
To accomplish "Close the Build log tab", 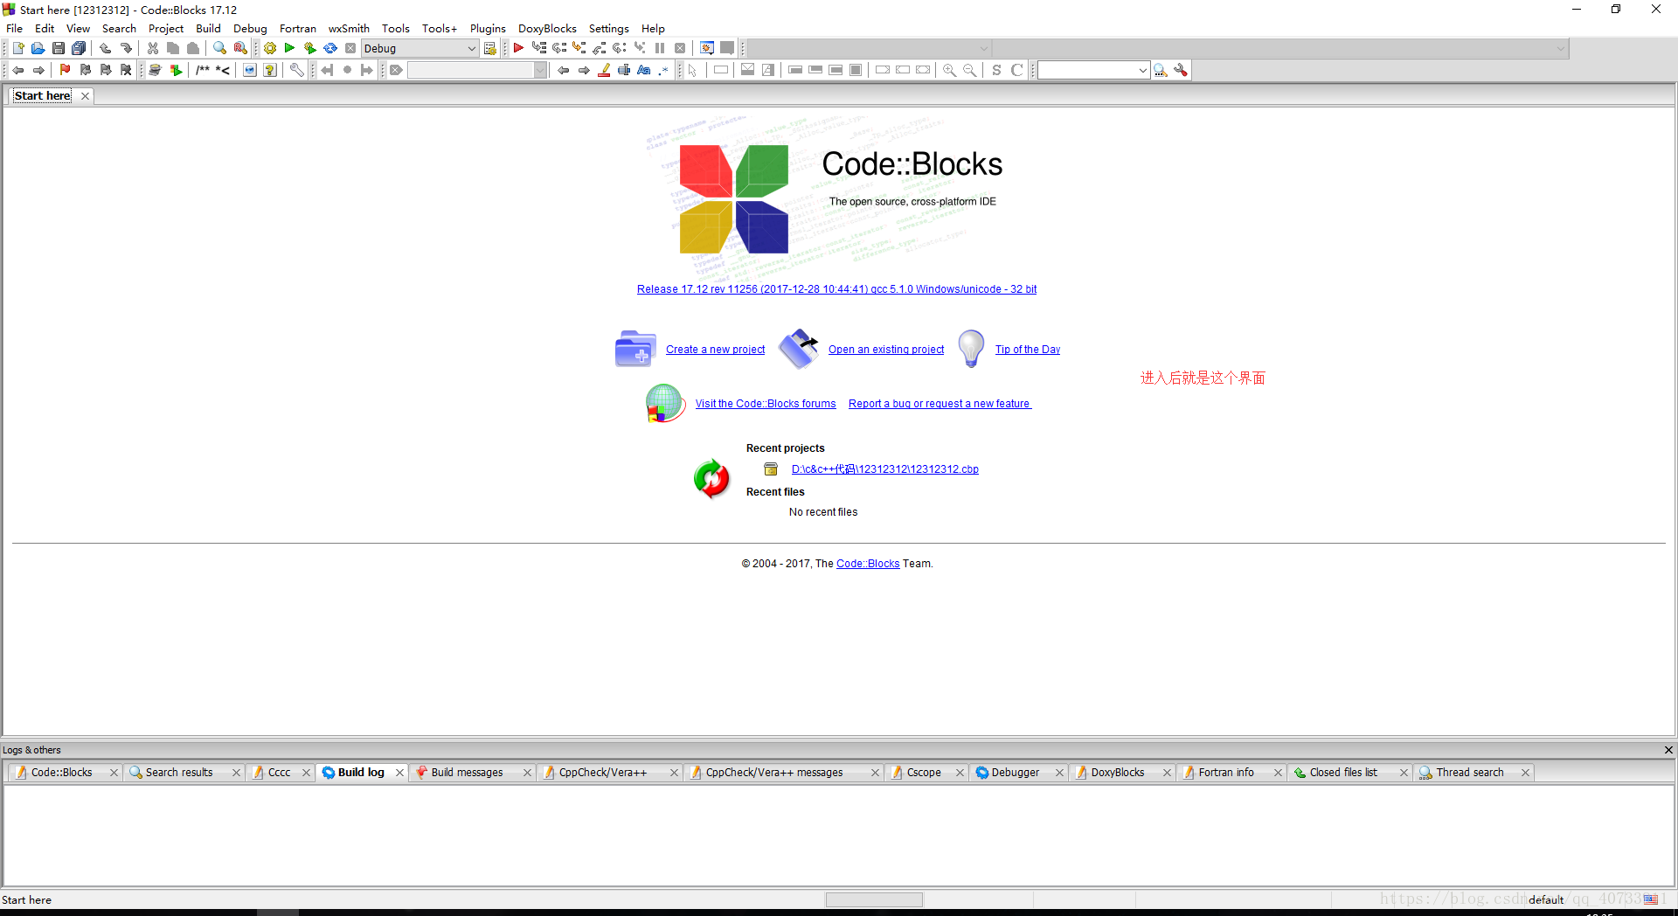I will point(399,773).
